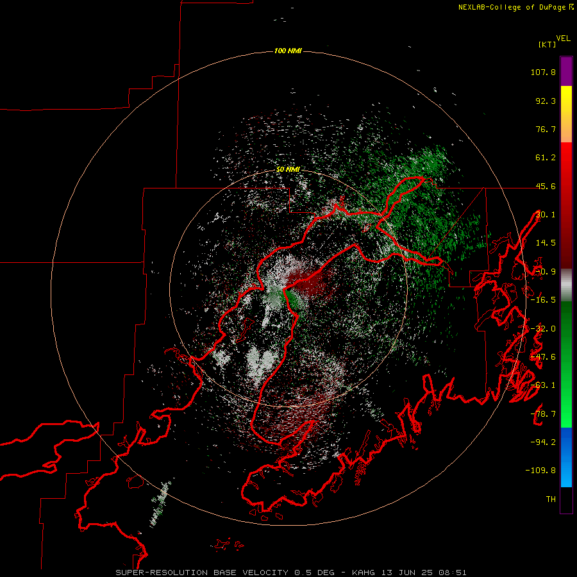Click the TH legend label

click(x=551, y=499)
